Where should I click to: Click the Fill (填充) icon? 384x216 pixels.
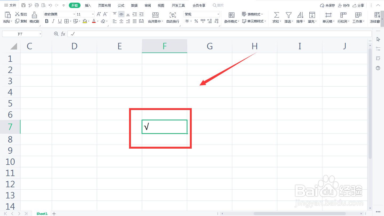(x=312, y=15)
